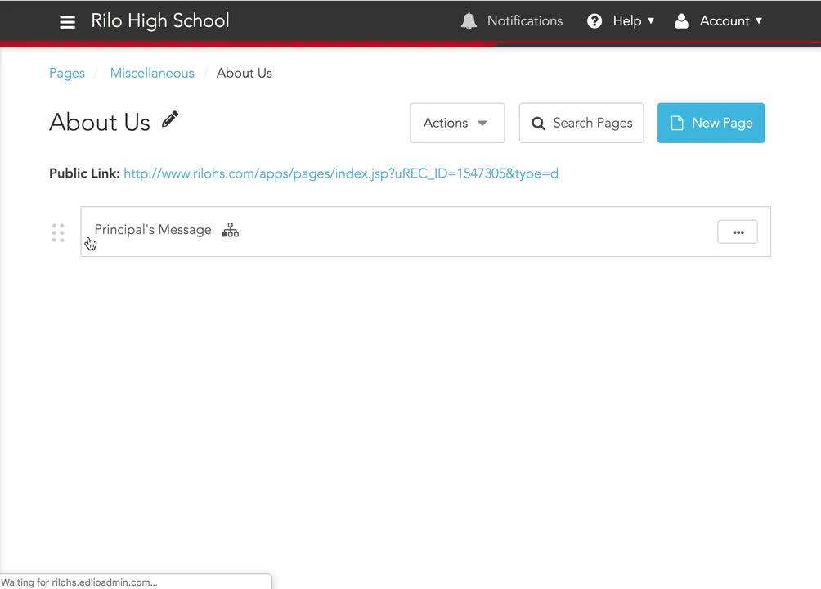Navigate to Pages via breadcrumb
821x589 pixels.
click(66, 73)
